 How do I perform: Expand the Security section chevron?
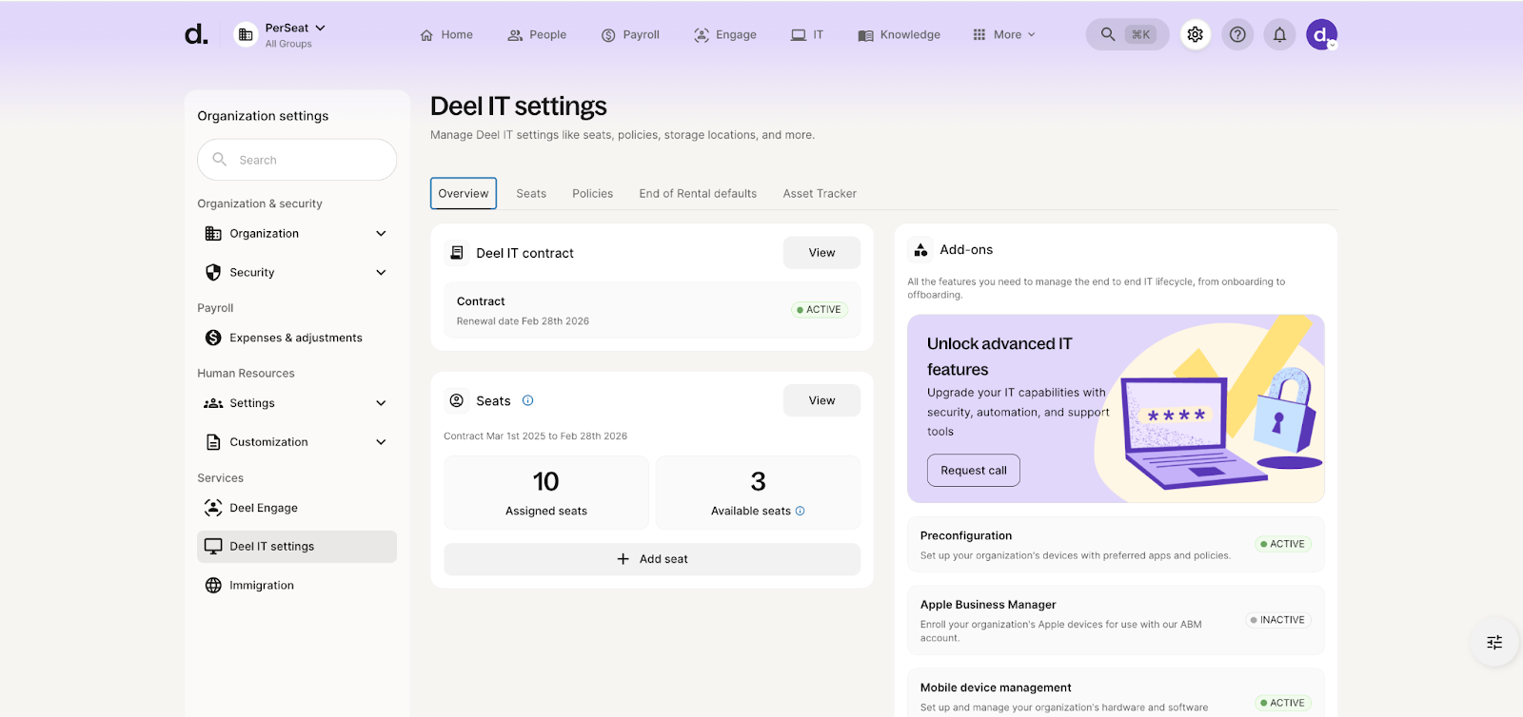pyautogui.click(x=381, y=273)
